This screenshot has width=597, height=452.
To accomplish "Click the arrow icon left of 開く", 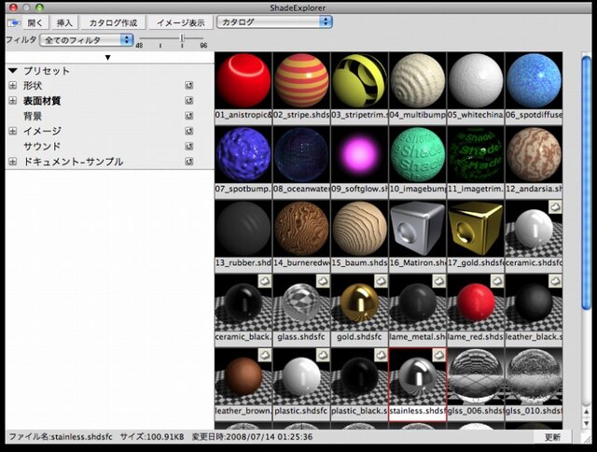I will (14, 22).
